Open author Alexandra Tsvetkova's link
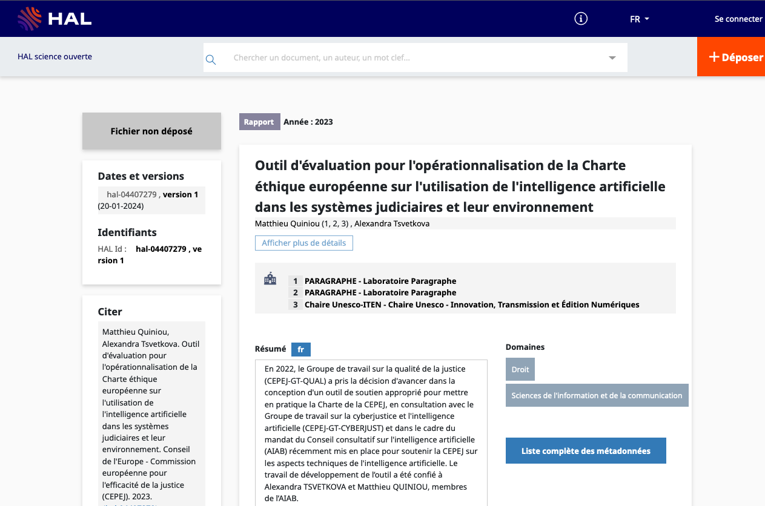 [x=392, y=224]
